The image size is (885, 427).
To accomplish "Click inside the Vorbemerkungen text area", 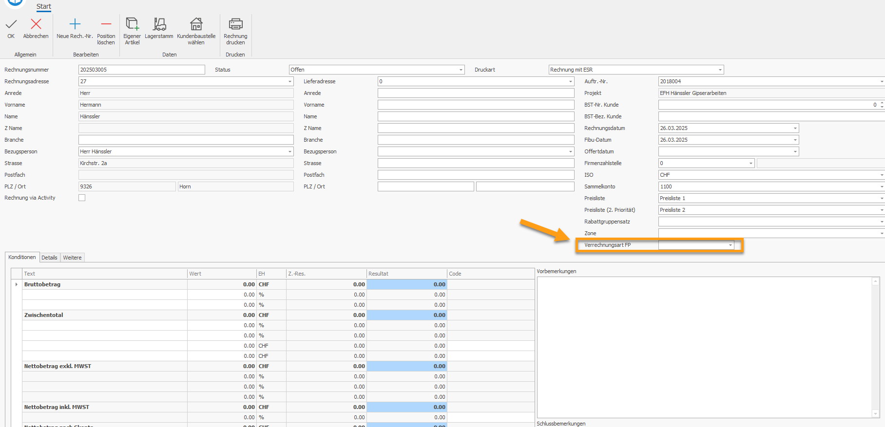I will tap(704, 347).
